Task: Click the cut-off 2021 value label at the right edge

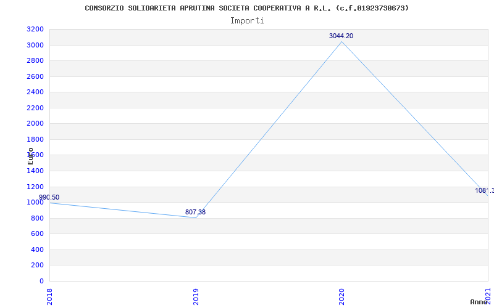Action: coord(485,190)
